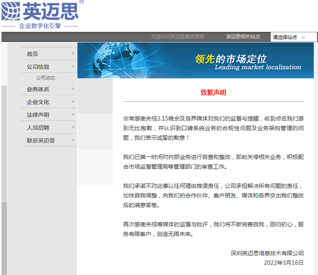Click the arrow icon beside 企业文化
The width and height of the screenshot is (318, 275).
[73, 102]
